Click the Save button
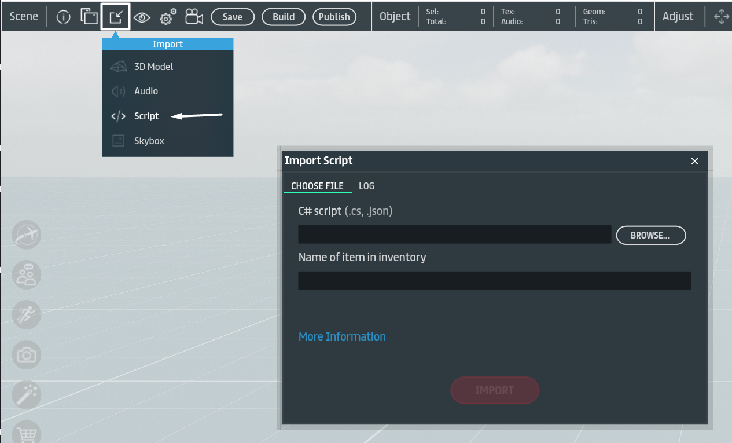732x443 pixels. pyautogui.click(x=232, y=17)
